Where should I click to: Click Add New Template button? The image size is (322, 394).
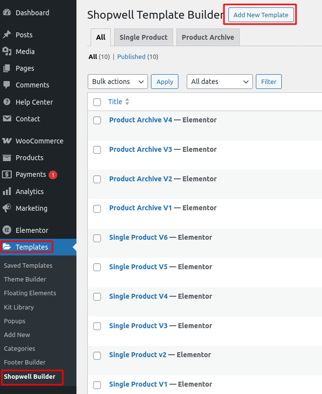click(261, 15)
